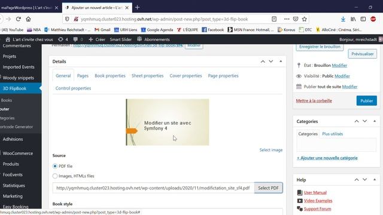The height and width of the screenshot is (215, 383).
Task: Save page to Pocket icon
Action: point(296,19)
